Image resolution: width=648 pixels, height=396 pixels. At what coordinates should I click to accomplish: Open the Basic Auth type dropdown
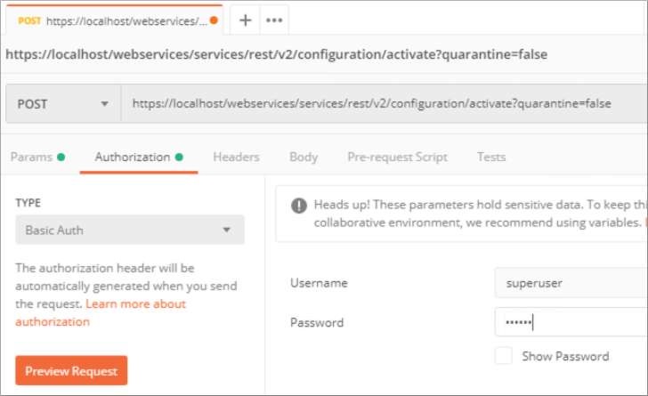[130, 230]
